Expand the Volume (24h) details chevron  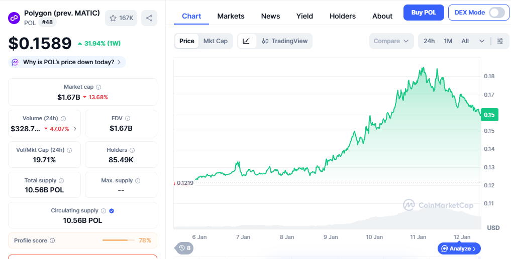(75, 129)
